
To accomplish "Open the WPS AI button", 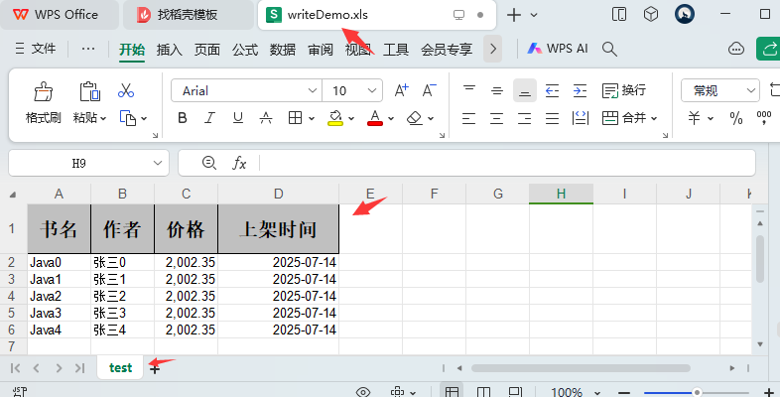I will pos(558,49).
